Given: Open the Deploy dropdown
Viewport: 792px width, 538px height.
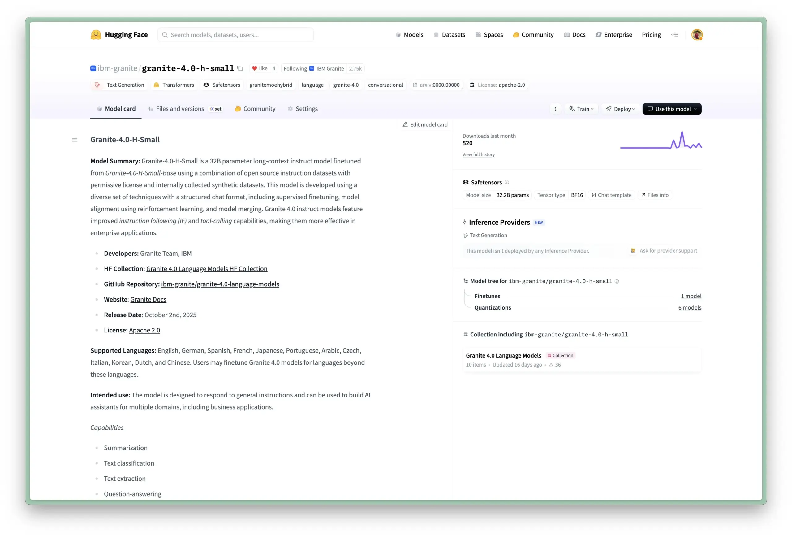Looking at the screenshot, I should pos(620,109).
